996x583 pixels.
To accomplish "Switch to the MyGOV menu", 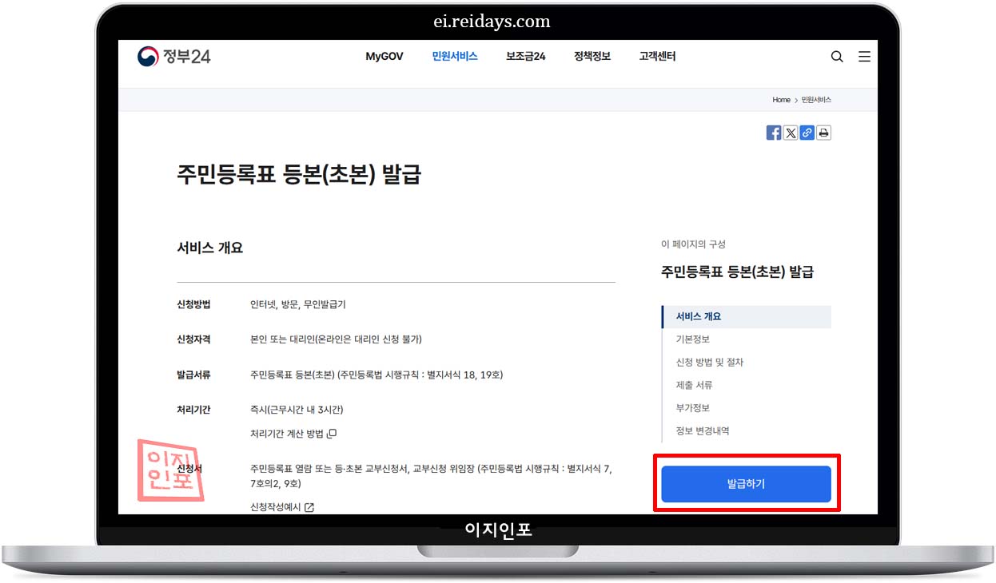I will (384, 57).
